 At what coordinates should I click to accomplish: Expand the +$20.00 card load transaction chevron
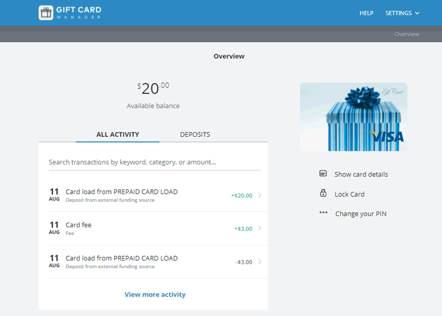coord(260,195)
